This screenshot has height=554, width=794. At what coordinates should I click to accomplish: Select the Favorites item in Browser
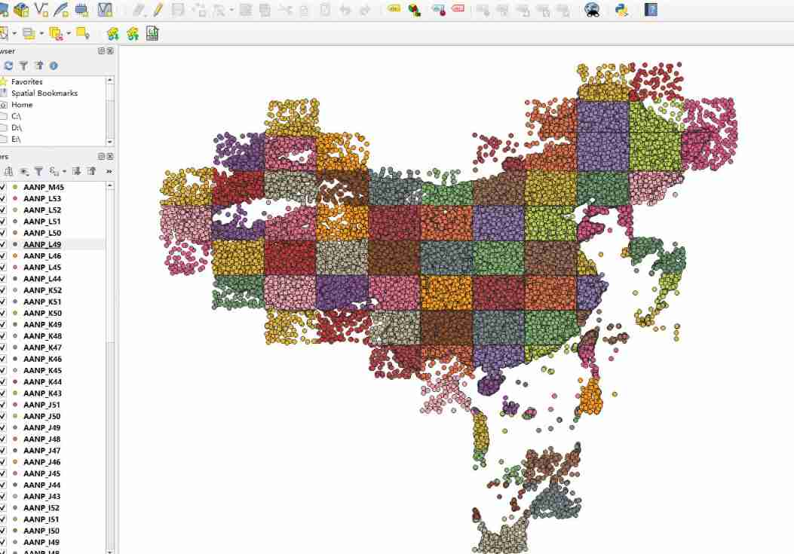click(27, 81)
